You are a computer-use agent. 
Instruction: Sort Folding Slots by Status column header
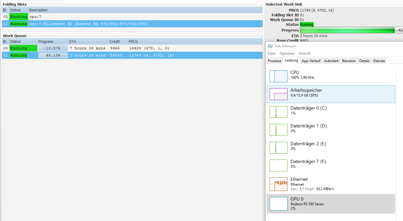(x=18, y=10)
